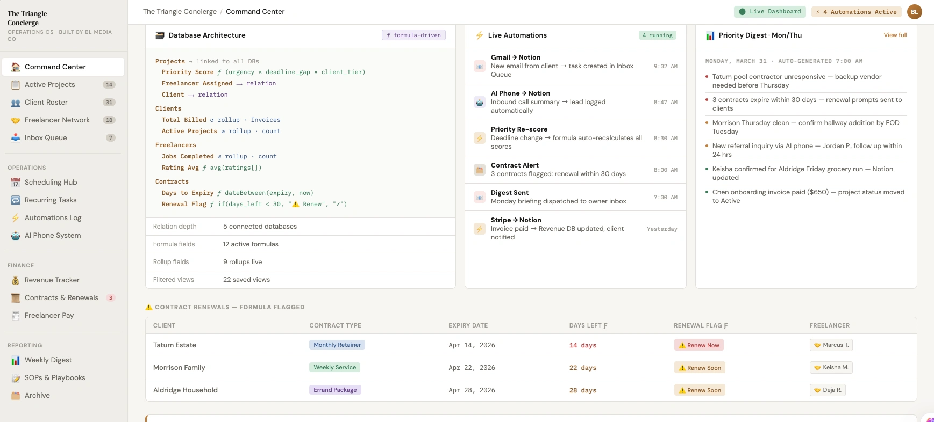Image resolution: width=934 pixels, height=422 pixels.
Task: Click the Live Dashboard status button
Action: pyautogui.click(x=769, y=12)
